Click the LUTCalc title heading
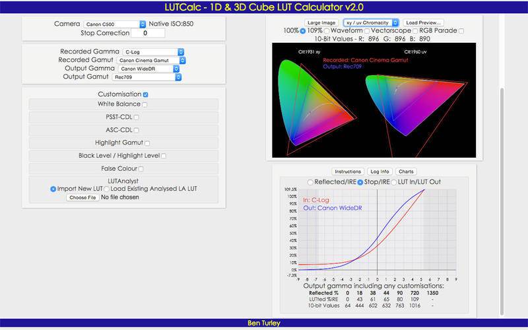Screen dimensions: 528x330 264,7
